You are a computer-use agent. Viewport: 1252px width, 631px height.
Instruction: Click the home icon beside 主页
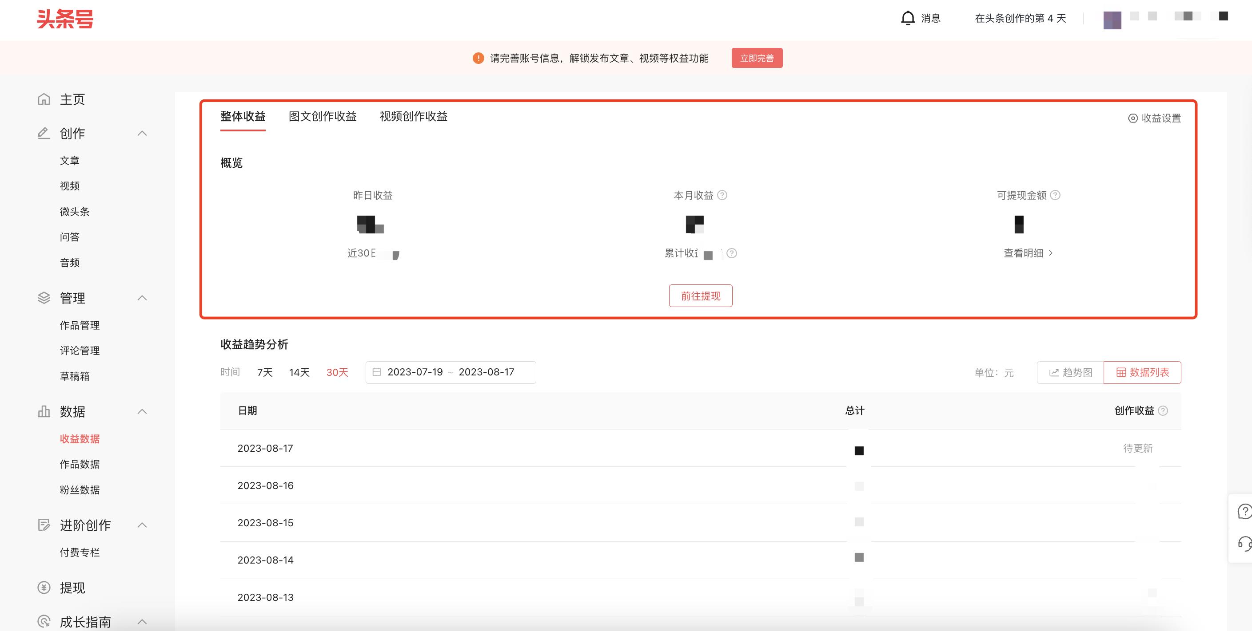[x=44, y=99]
